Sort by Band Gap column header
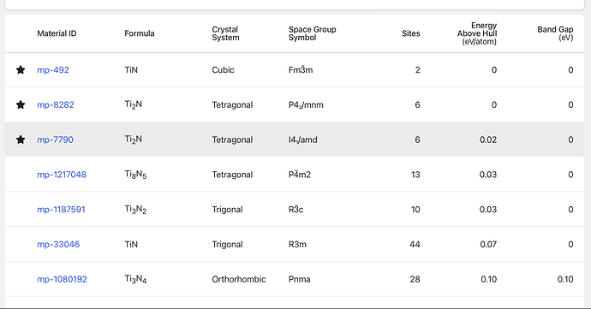Screen dimensions: 591x309 (555, 33)
